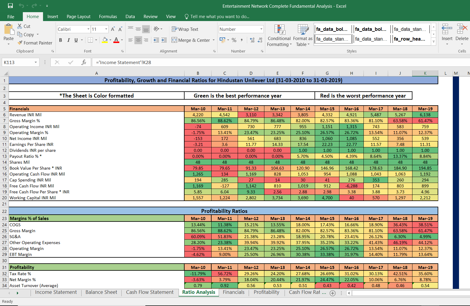Open Font Color dropdown arrow
This screenshot has height=306, width=470.
[122, 40]
